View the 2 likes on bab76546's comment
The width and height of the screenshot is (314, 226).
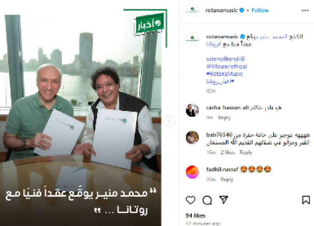(228, 152)
